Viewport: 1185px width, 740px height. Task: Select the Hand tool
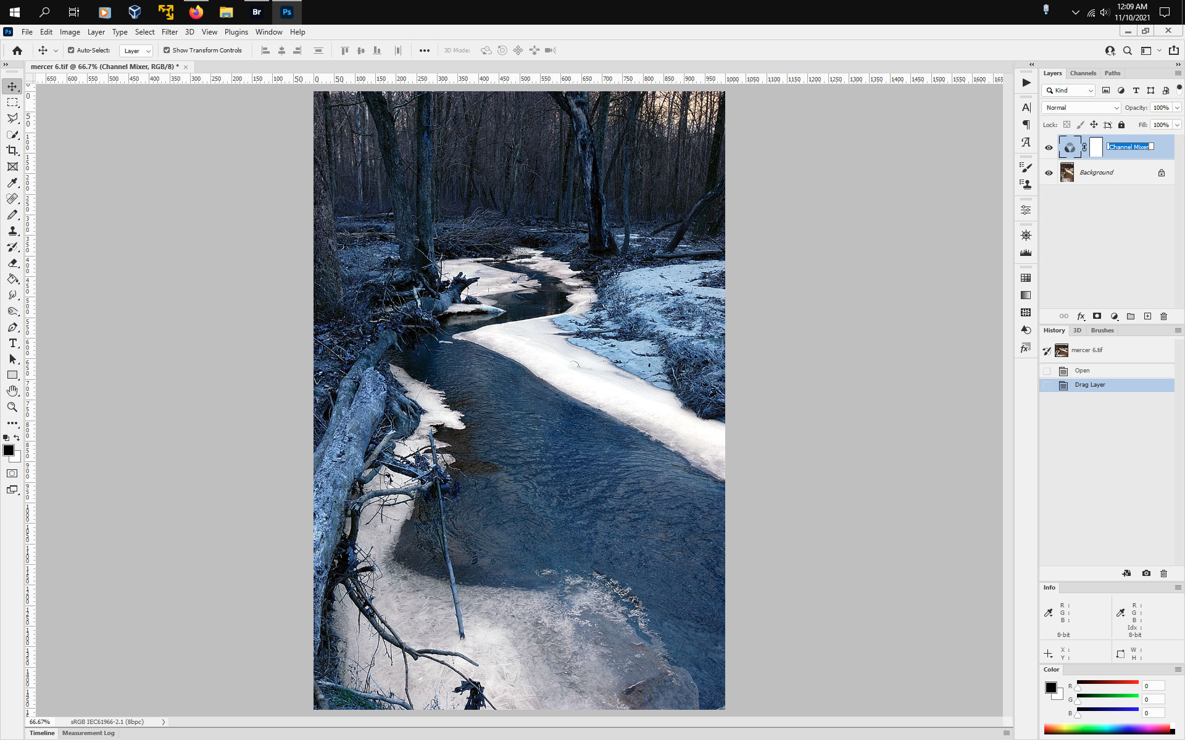12,391
